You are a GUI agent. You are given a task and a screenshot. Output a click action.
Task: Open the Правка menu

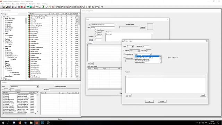pos(8,4)
